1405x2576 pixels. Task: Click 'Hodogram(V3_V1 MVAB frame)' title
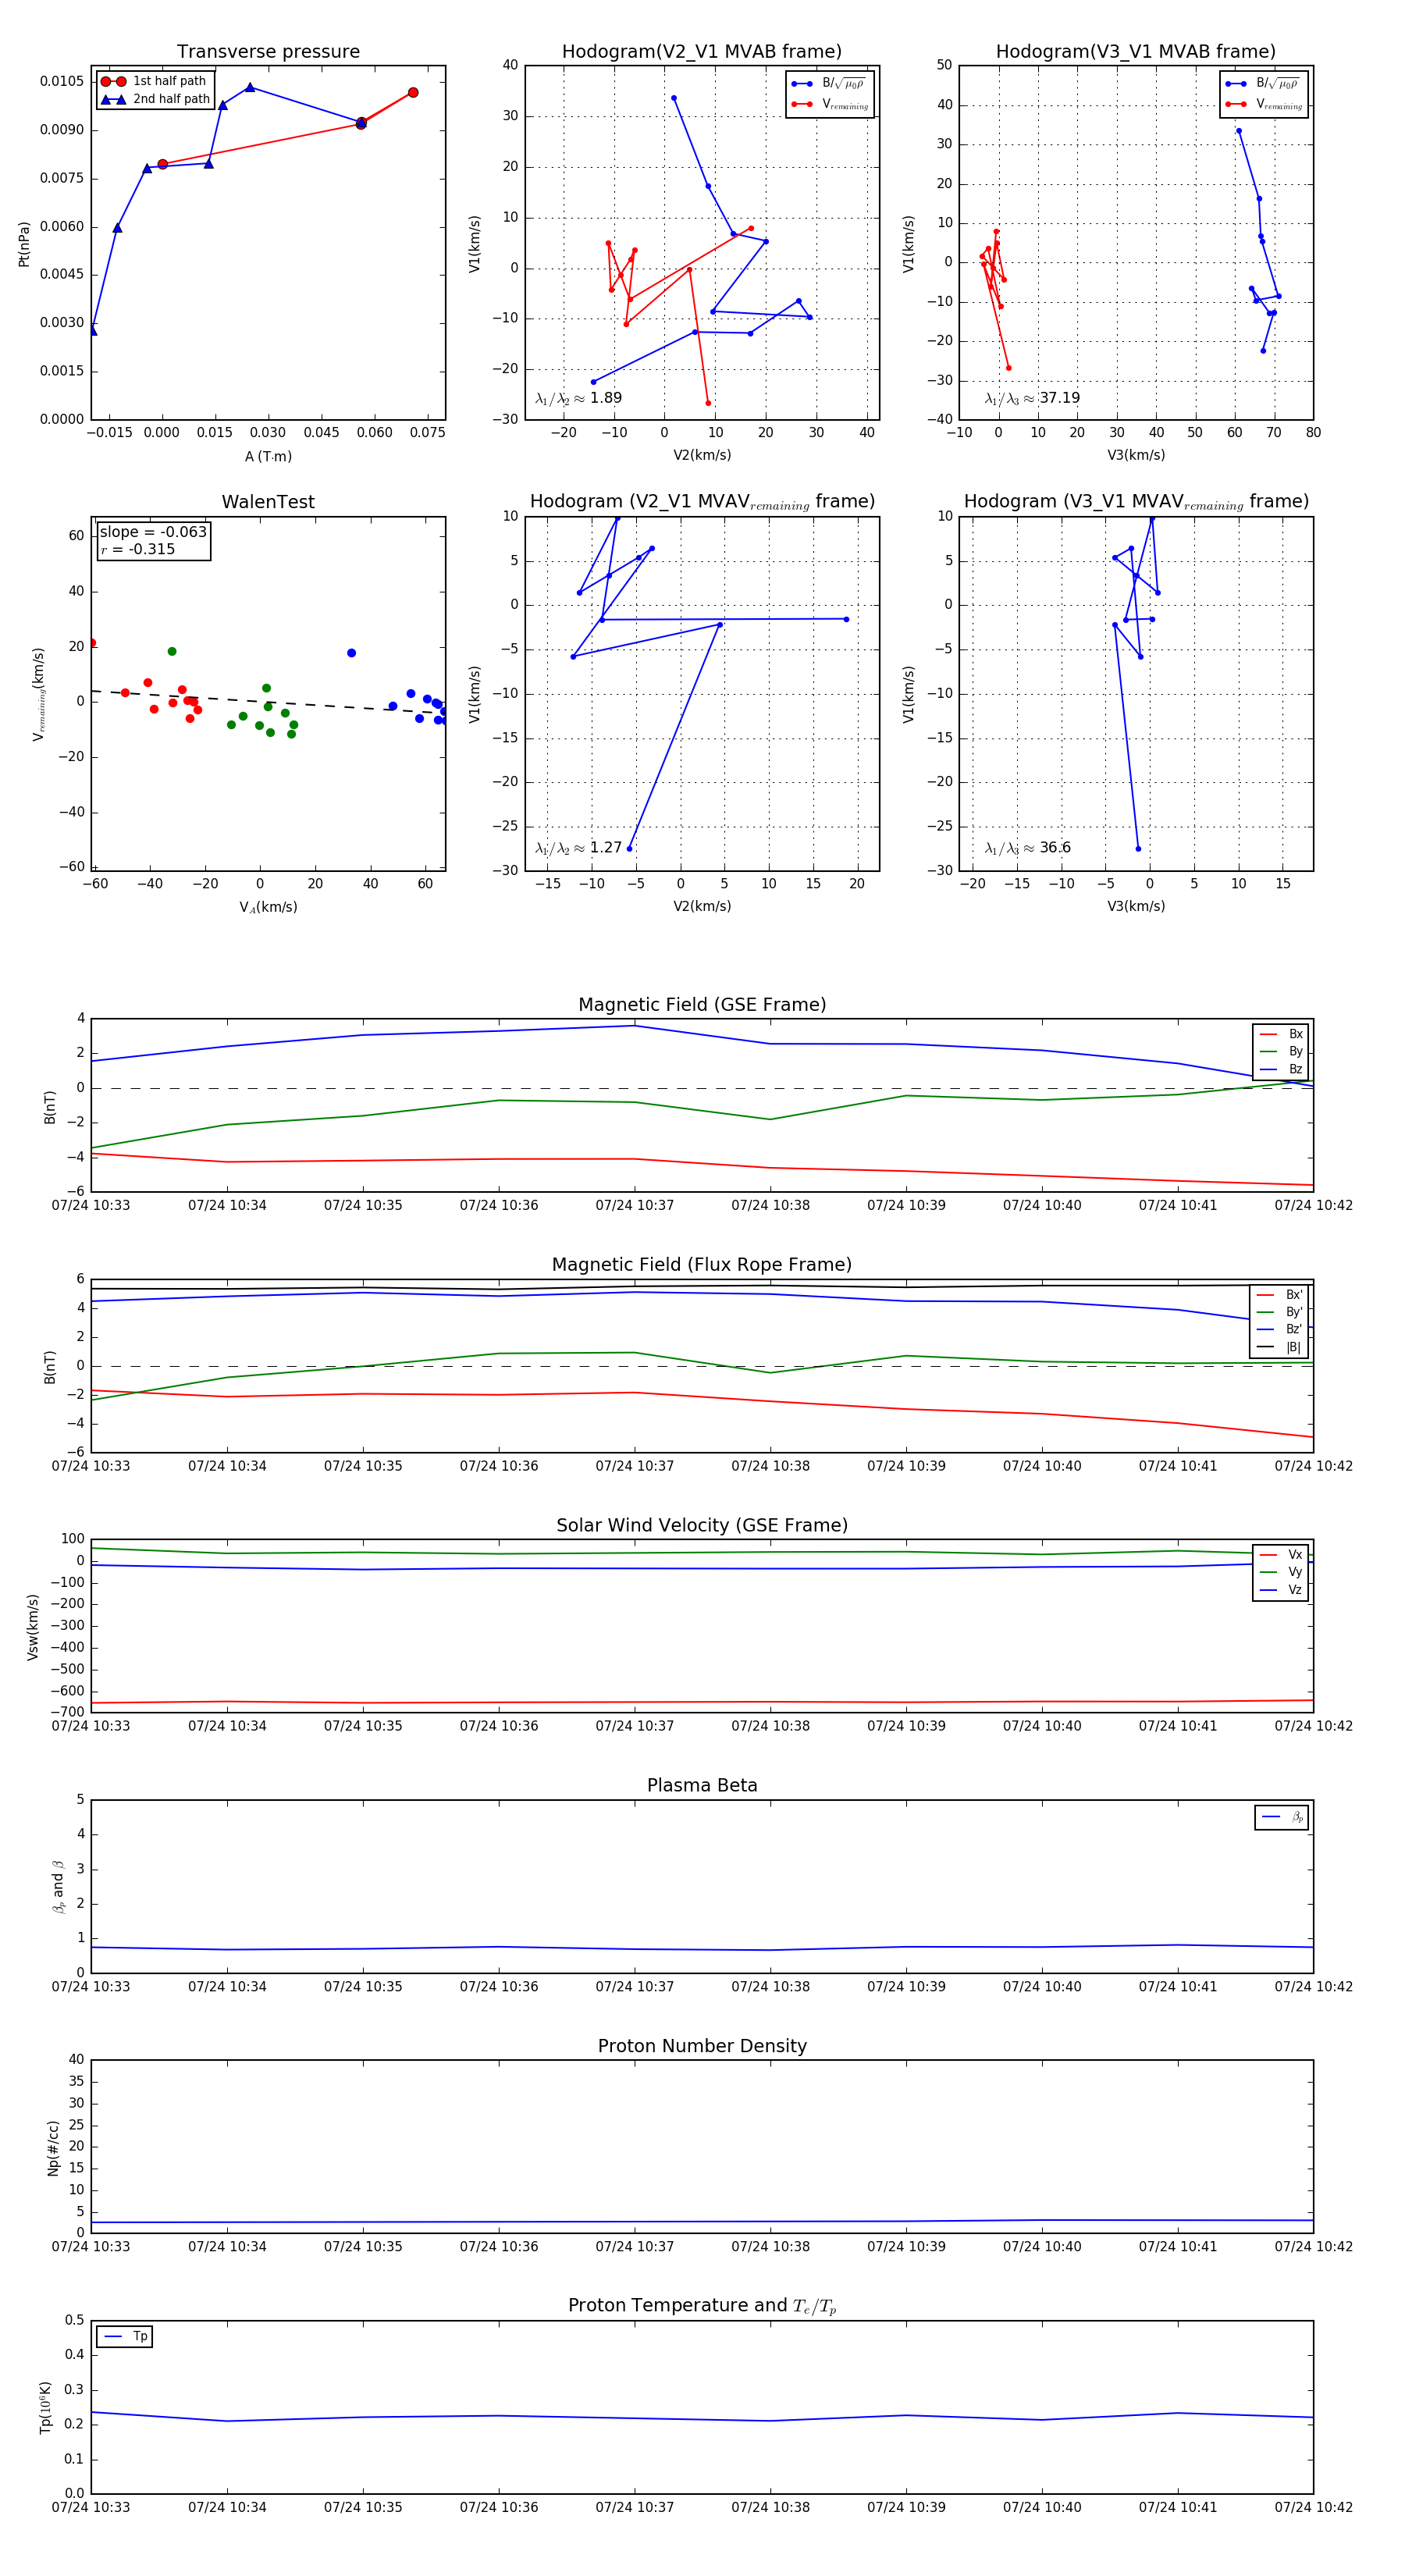1136,52
